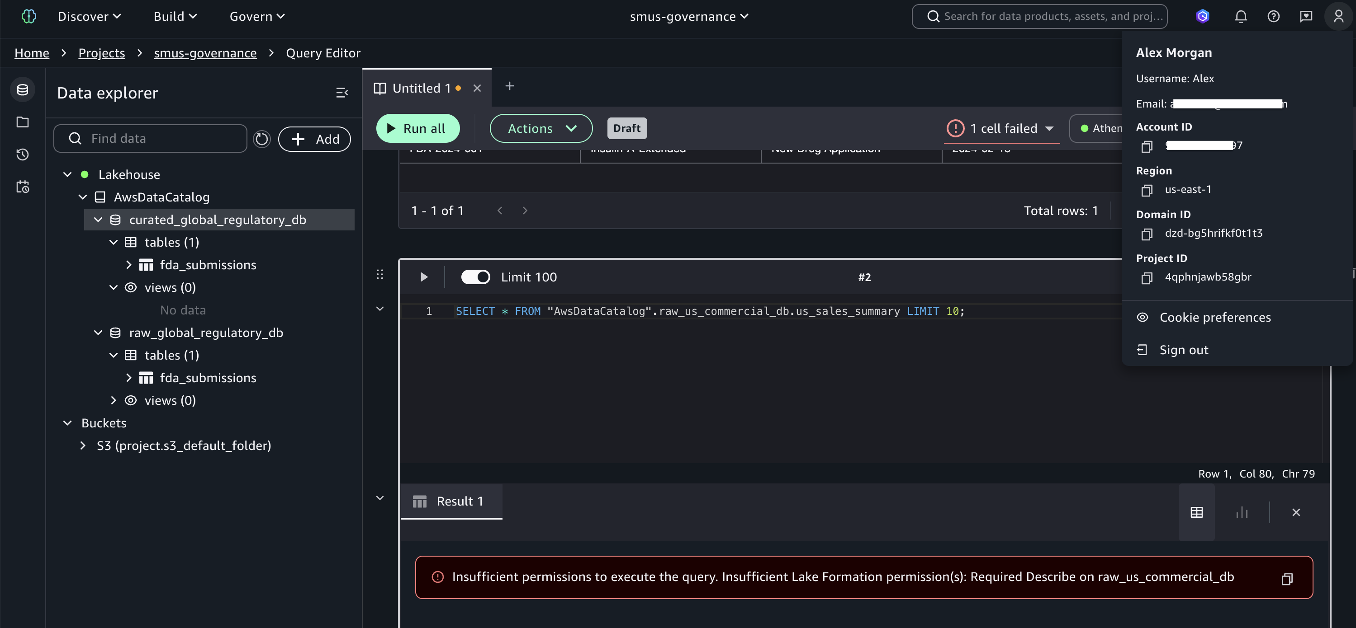Open the help question mark icon

pyautogui.click(x=1273, y=16)
